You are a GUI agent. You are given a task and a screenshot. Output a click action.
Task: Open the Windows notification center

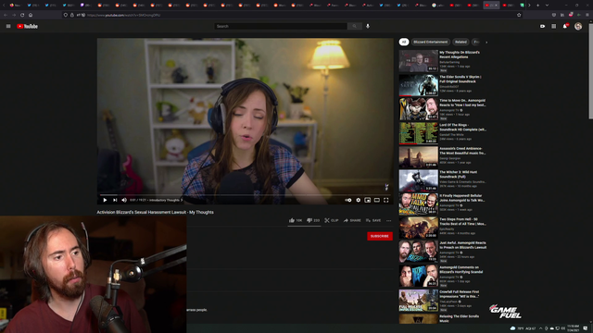pos(586,328)
